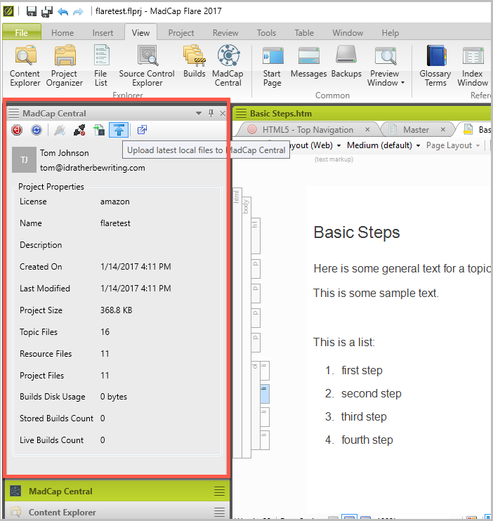Image resolution: width=493 pixels, height=521 pixels.
Task: Open the Project Organizer
Action: [65, 66]
